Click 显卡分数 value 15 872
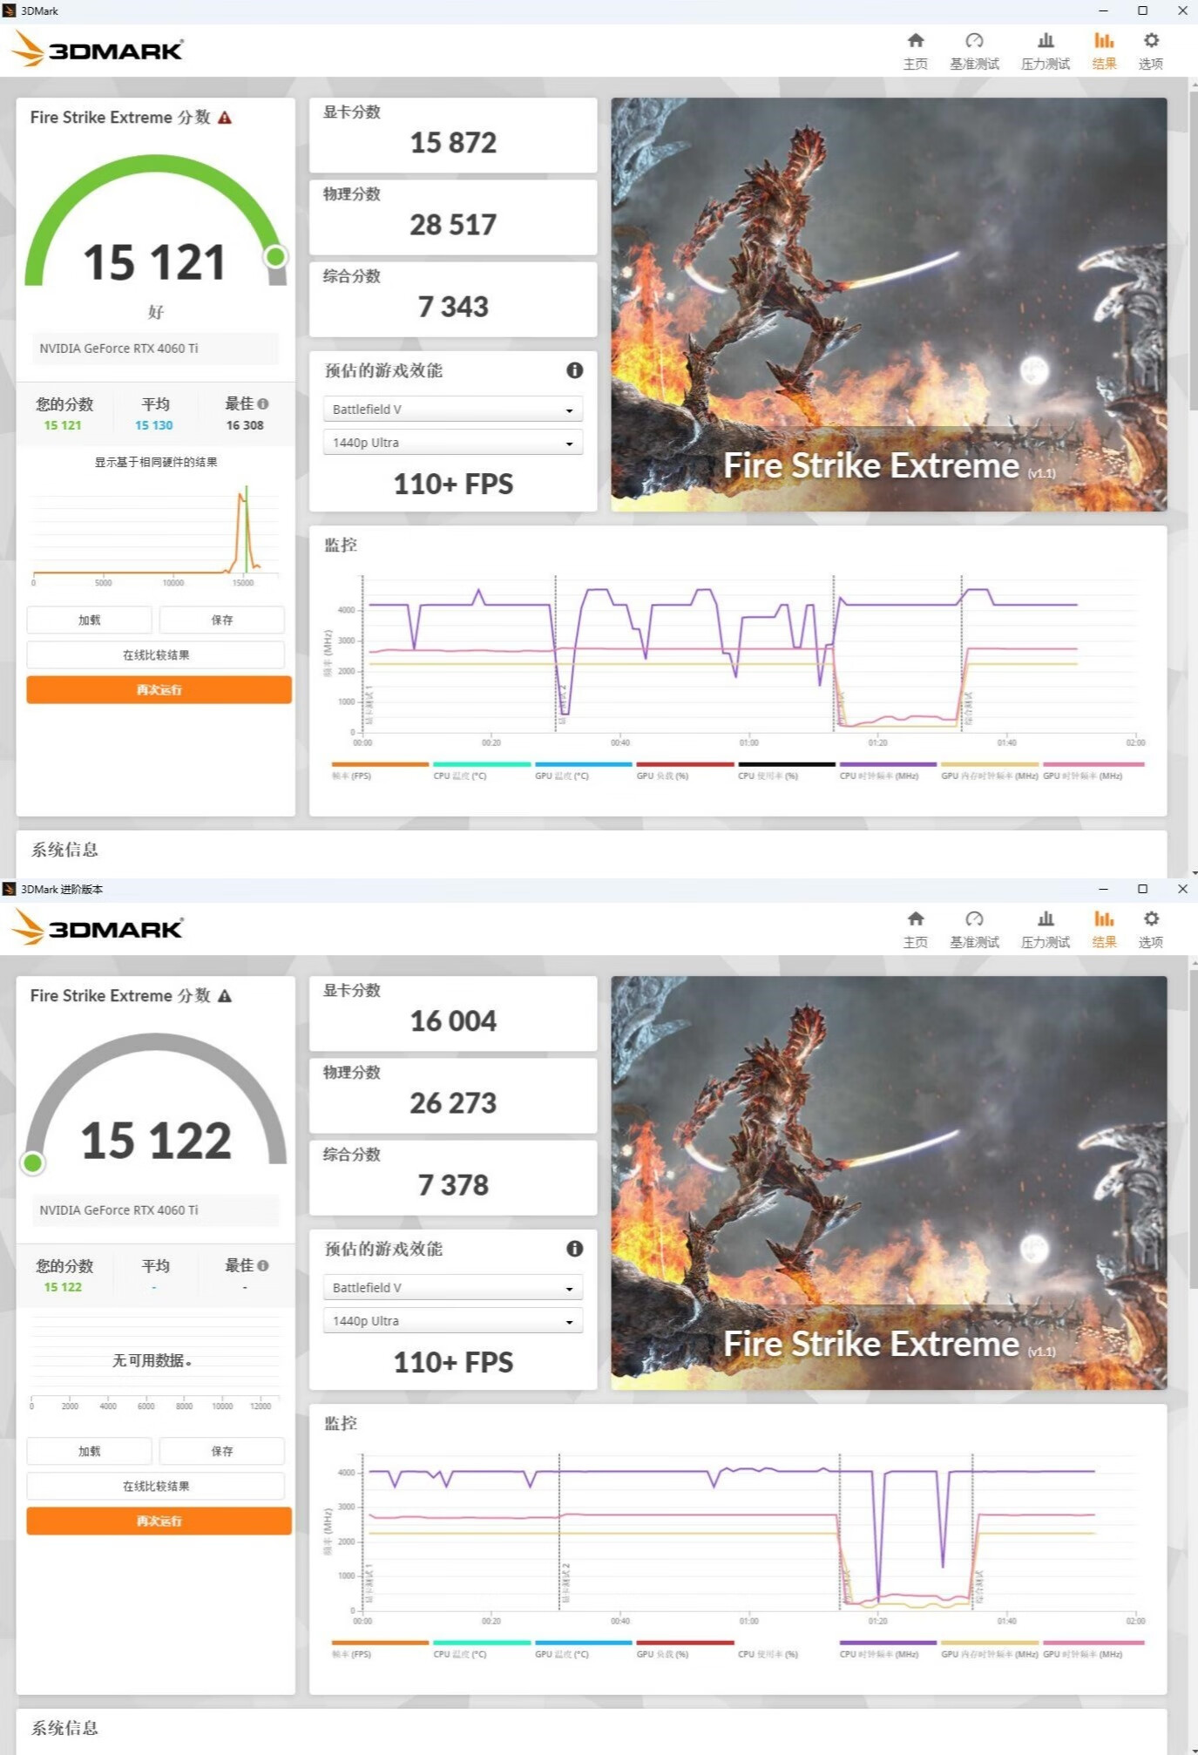The height and width of the screenshot is (1755, 1198). 453,142
